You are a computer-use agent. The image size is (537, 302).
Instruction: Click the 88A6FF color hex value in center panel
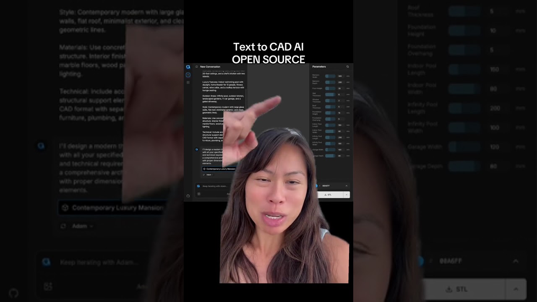coord(326,186)
